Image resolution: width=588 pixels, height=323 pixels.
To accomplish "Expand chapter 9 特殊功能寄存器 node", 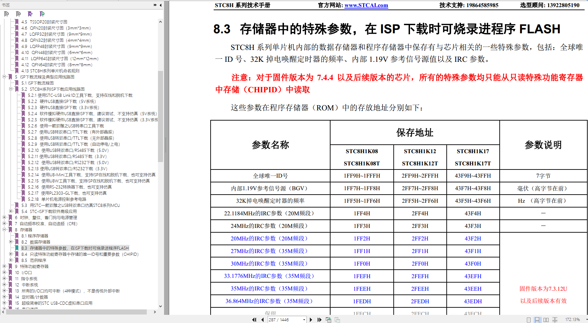I will coord(4,266).
